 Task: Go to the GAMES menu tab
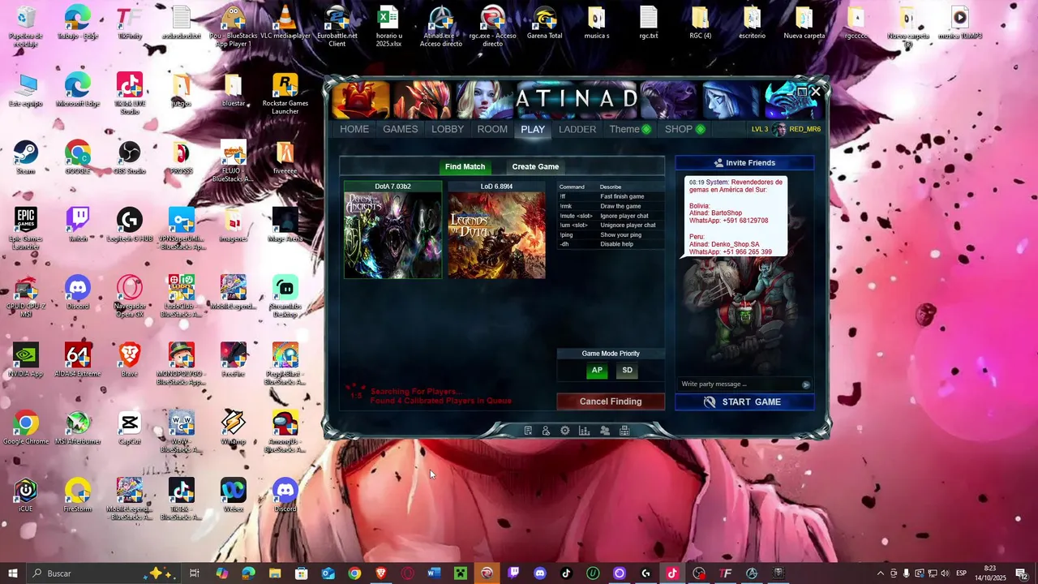click(x=401, y=129)
